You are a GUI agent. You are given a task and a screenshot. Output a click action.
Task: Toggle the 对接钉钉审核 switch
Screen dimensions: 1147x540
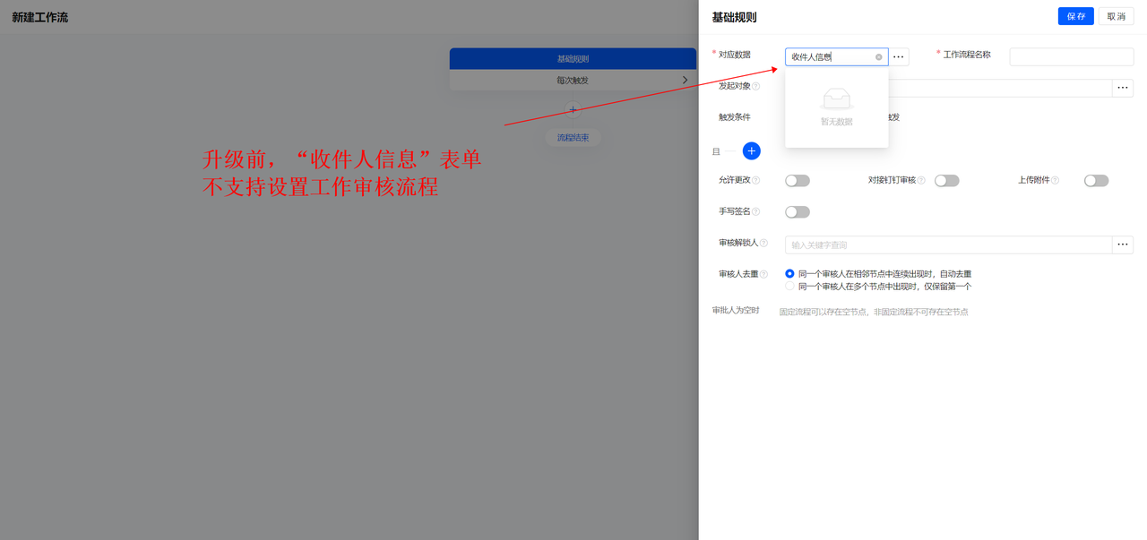coord(946,181)
